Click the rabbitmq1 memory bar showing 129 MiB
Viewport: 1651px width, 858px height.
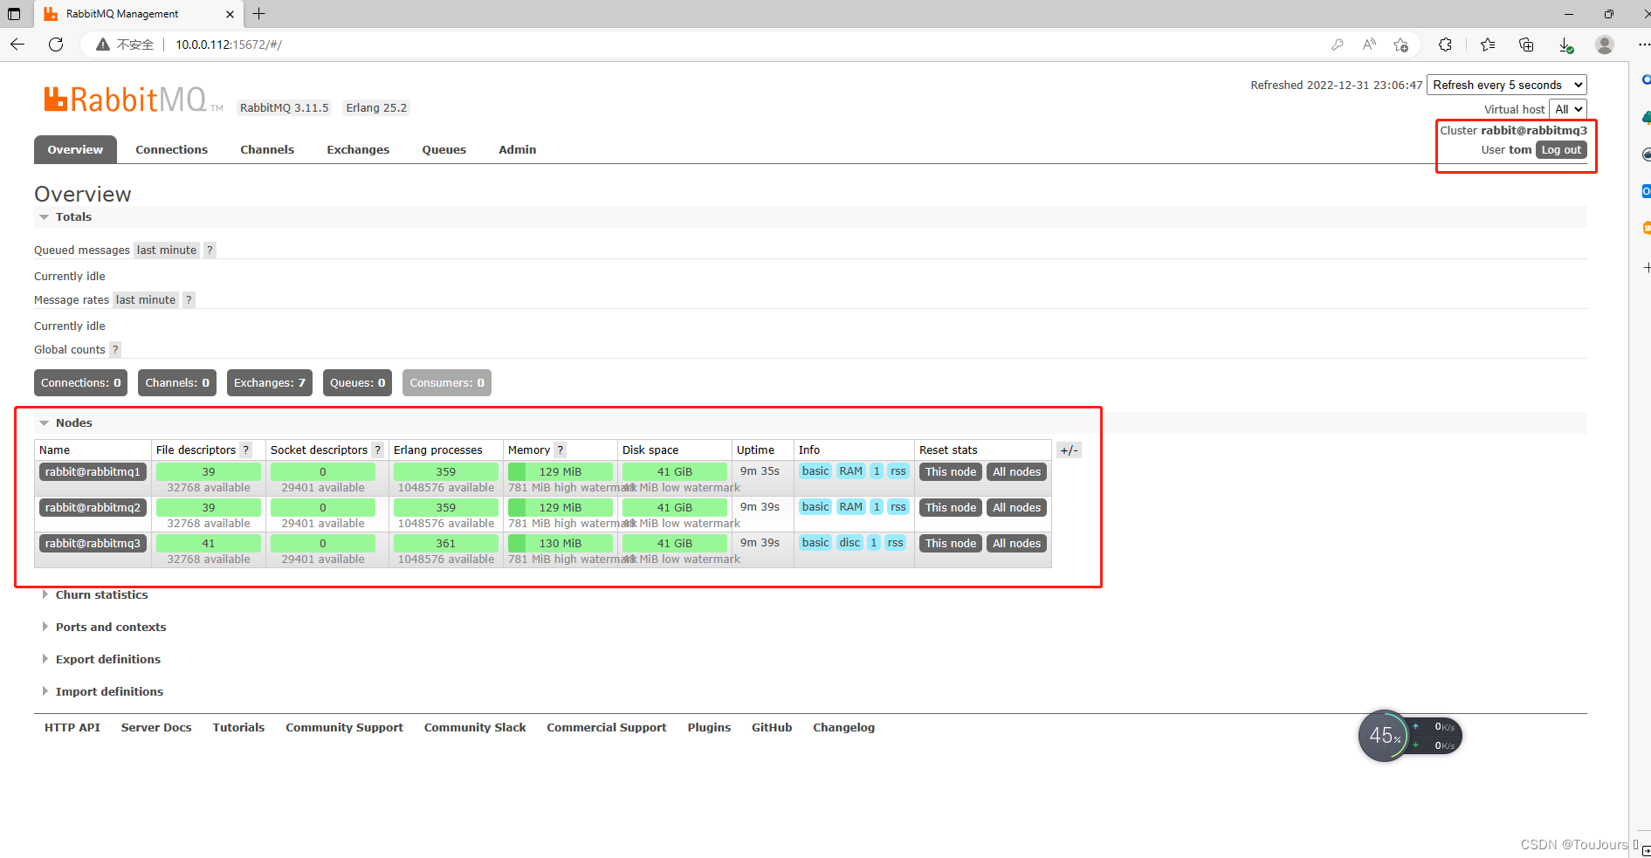pos(561,471)
